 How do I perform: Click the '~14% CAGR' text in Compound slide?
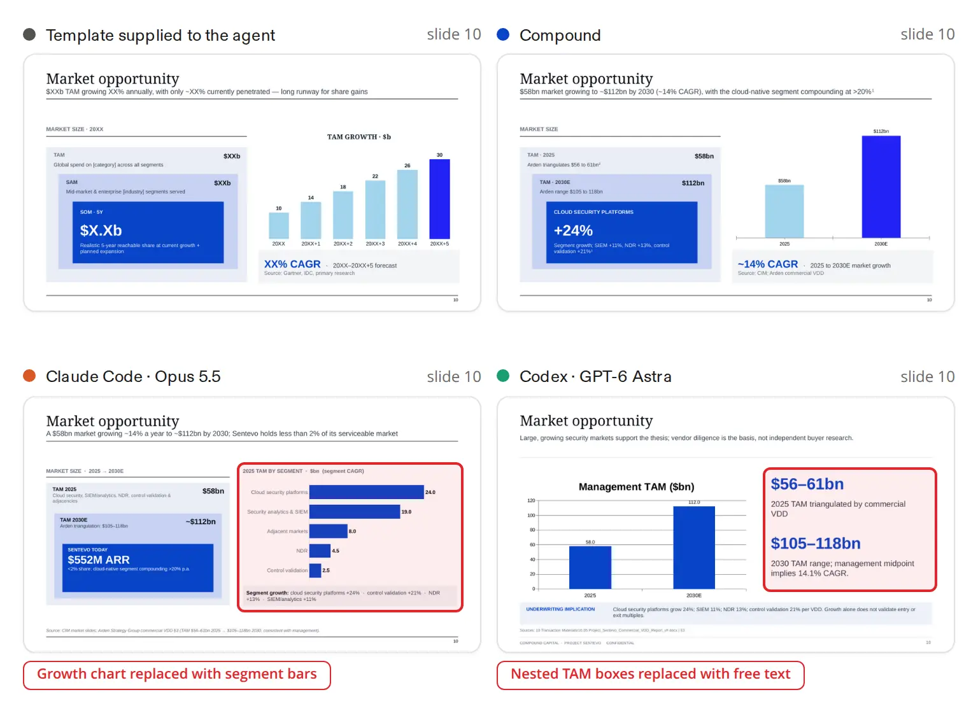click(768, 264)
